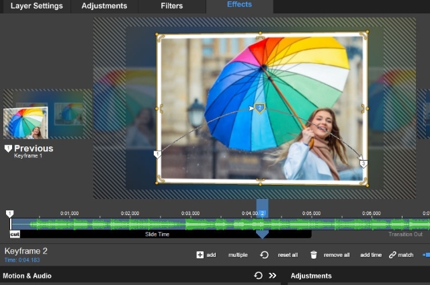430x285 pixels.
Task: Select keyframe 1 marker on motion path
Action: click(x=158, y=155)
